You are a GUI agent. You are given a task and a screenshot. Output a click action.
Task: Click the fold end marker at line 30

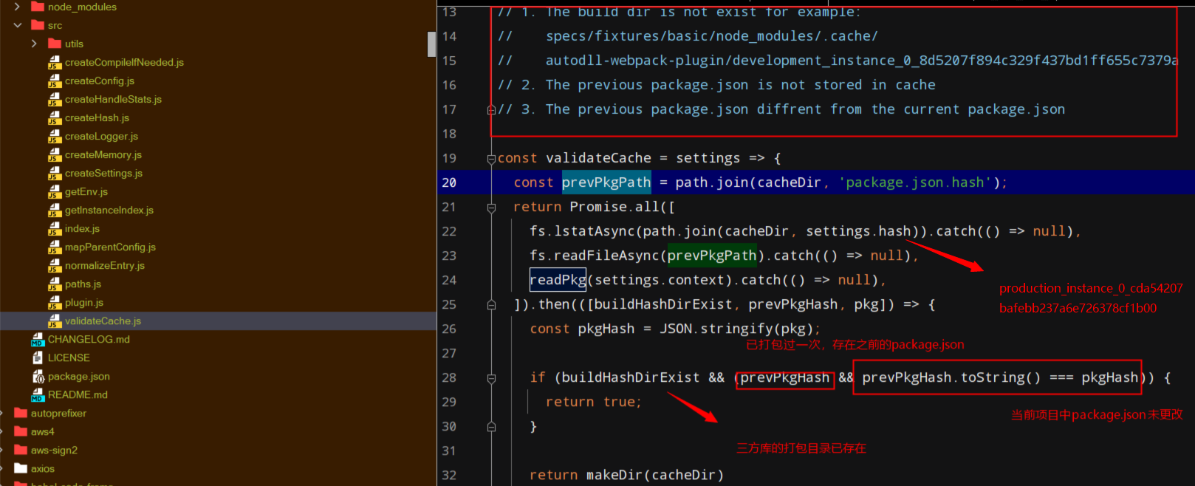491,427
